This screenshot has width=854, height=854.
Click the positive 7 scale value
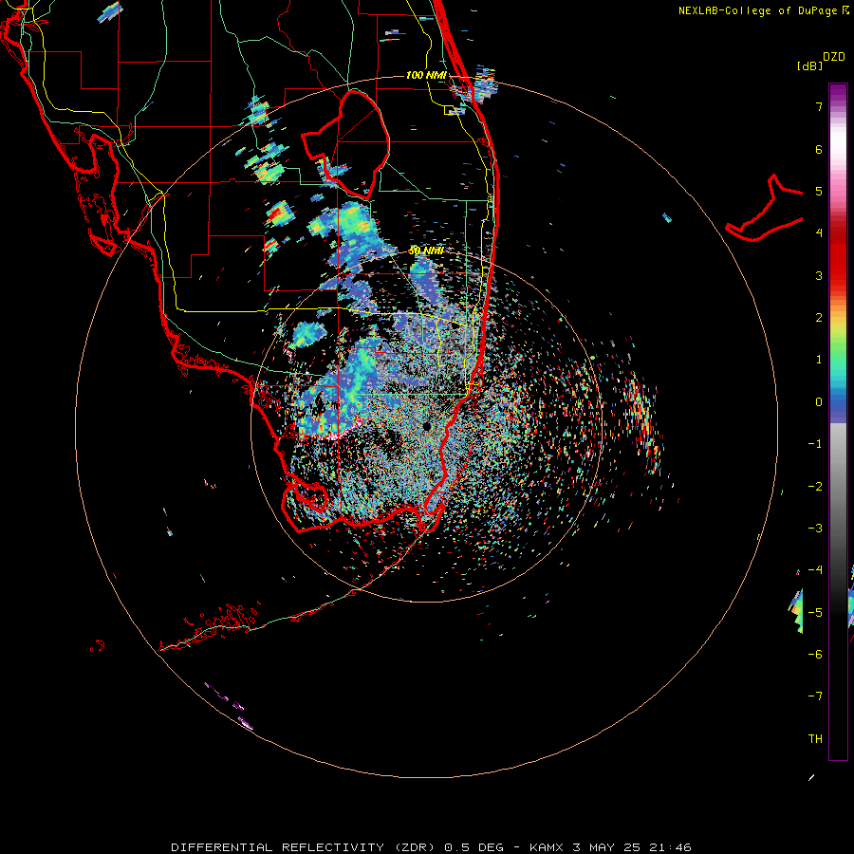(819, 106)
